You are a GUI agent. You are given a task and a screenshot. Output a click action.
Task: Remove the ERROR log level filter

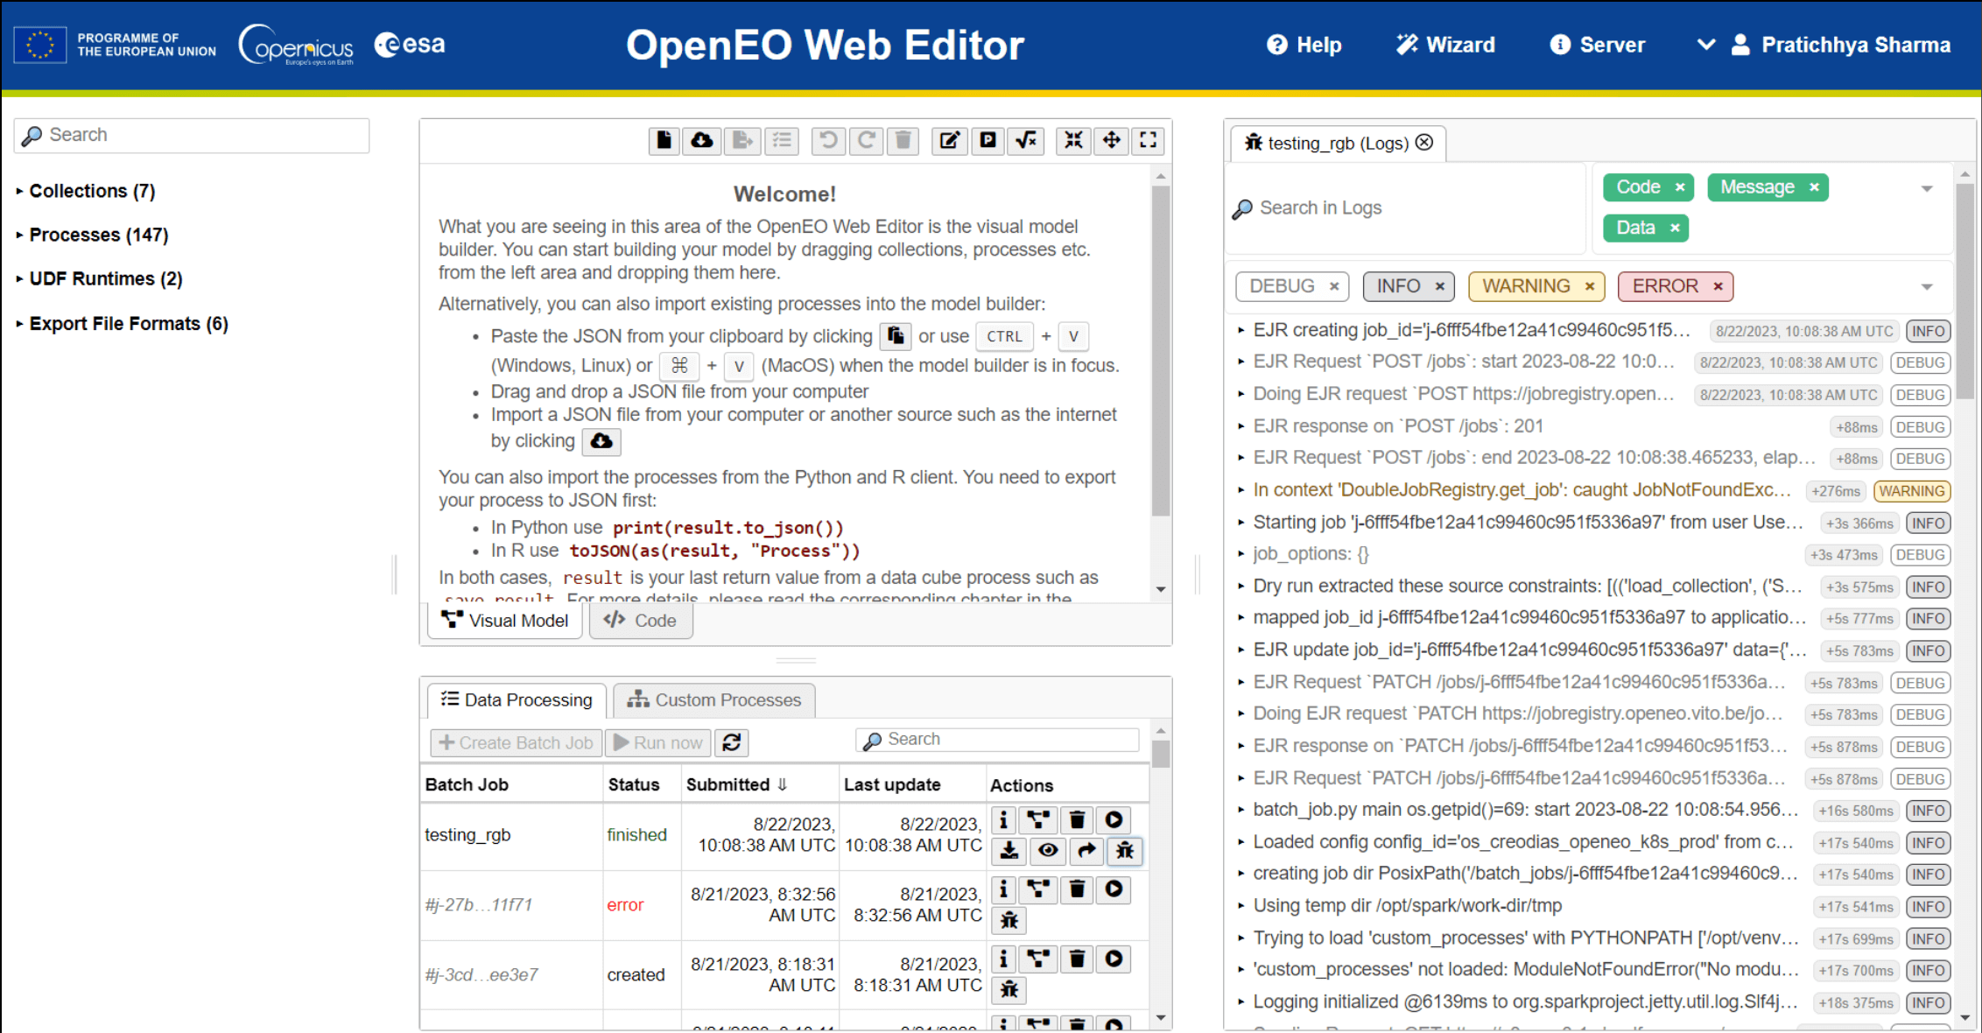point(1718,286)
